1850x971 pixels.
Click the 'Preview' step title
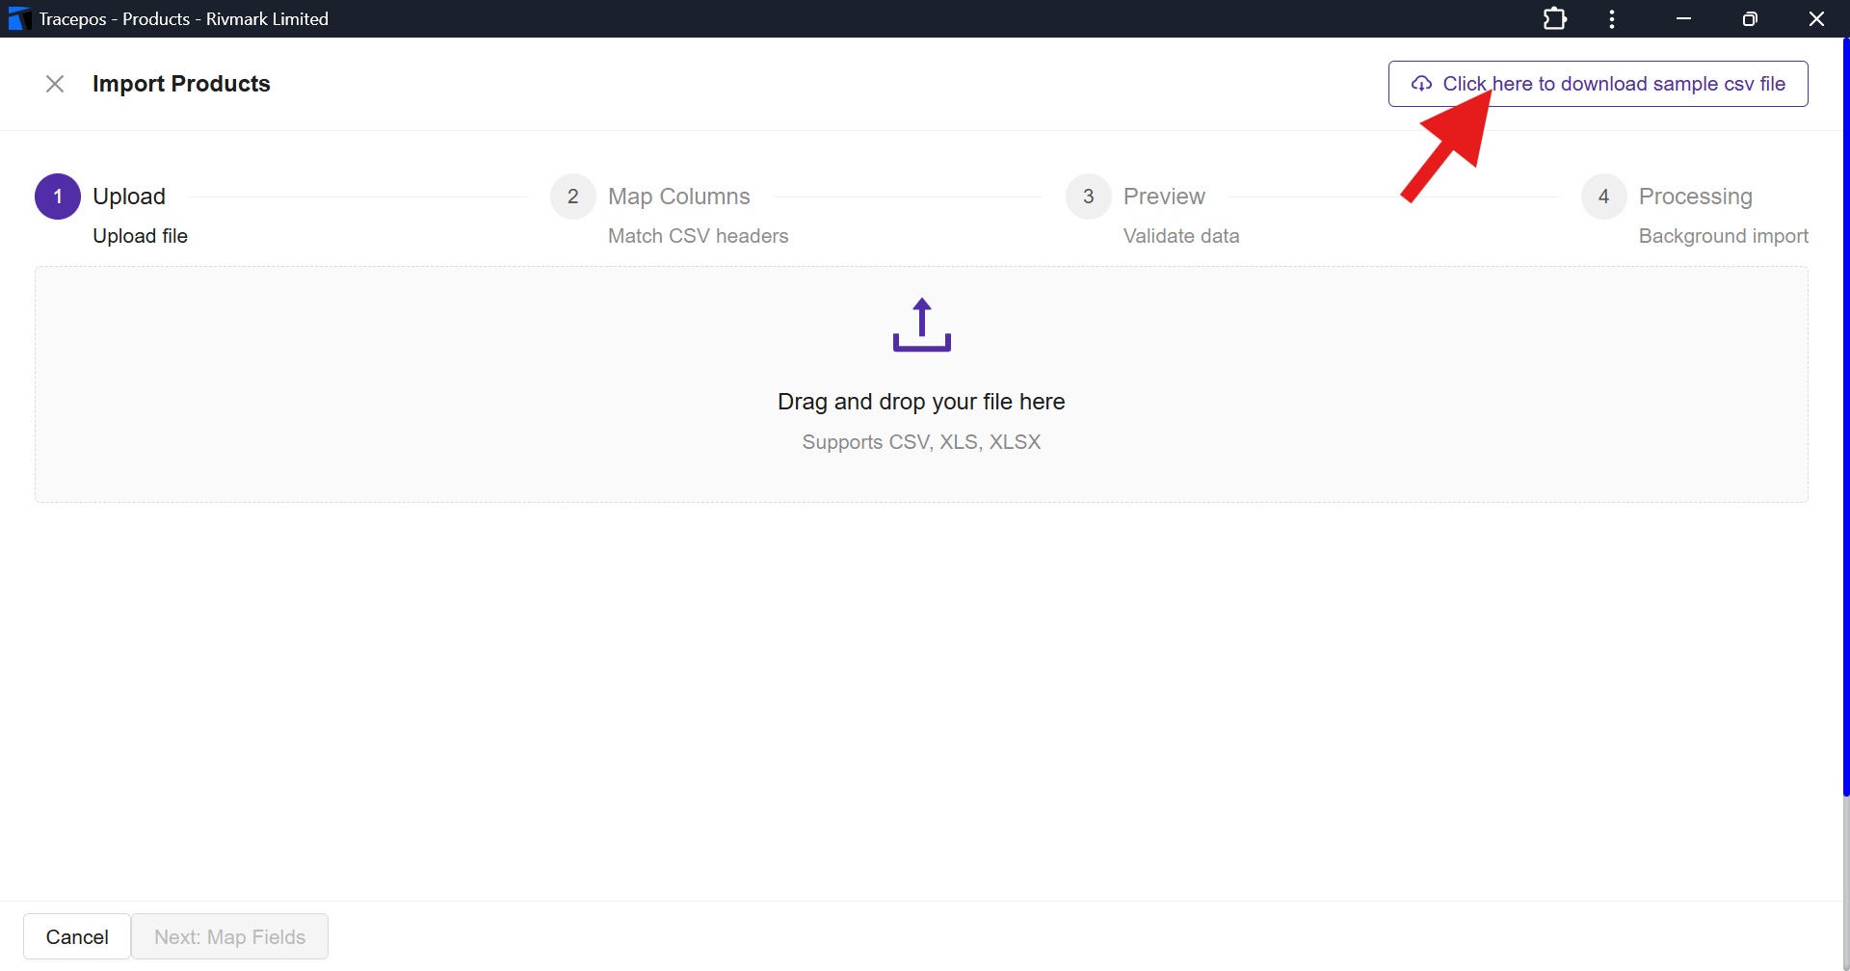coord(1164,197)
